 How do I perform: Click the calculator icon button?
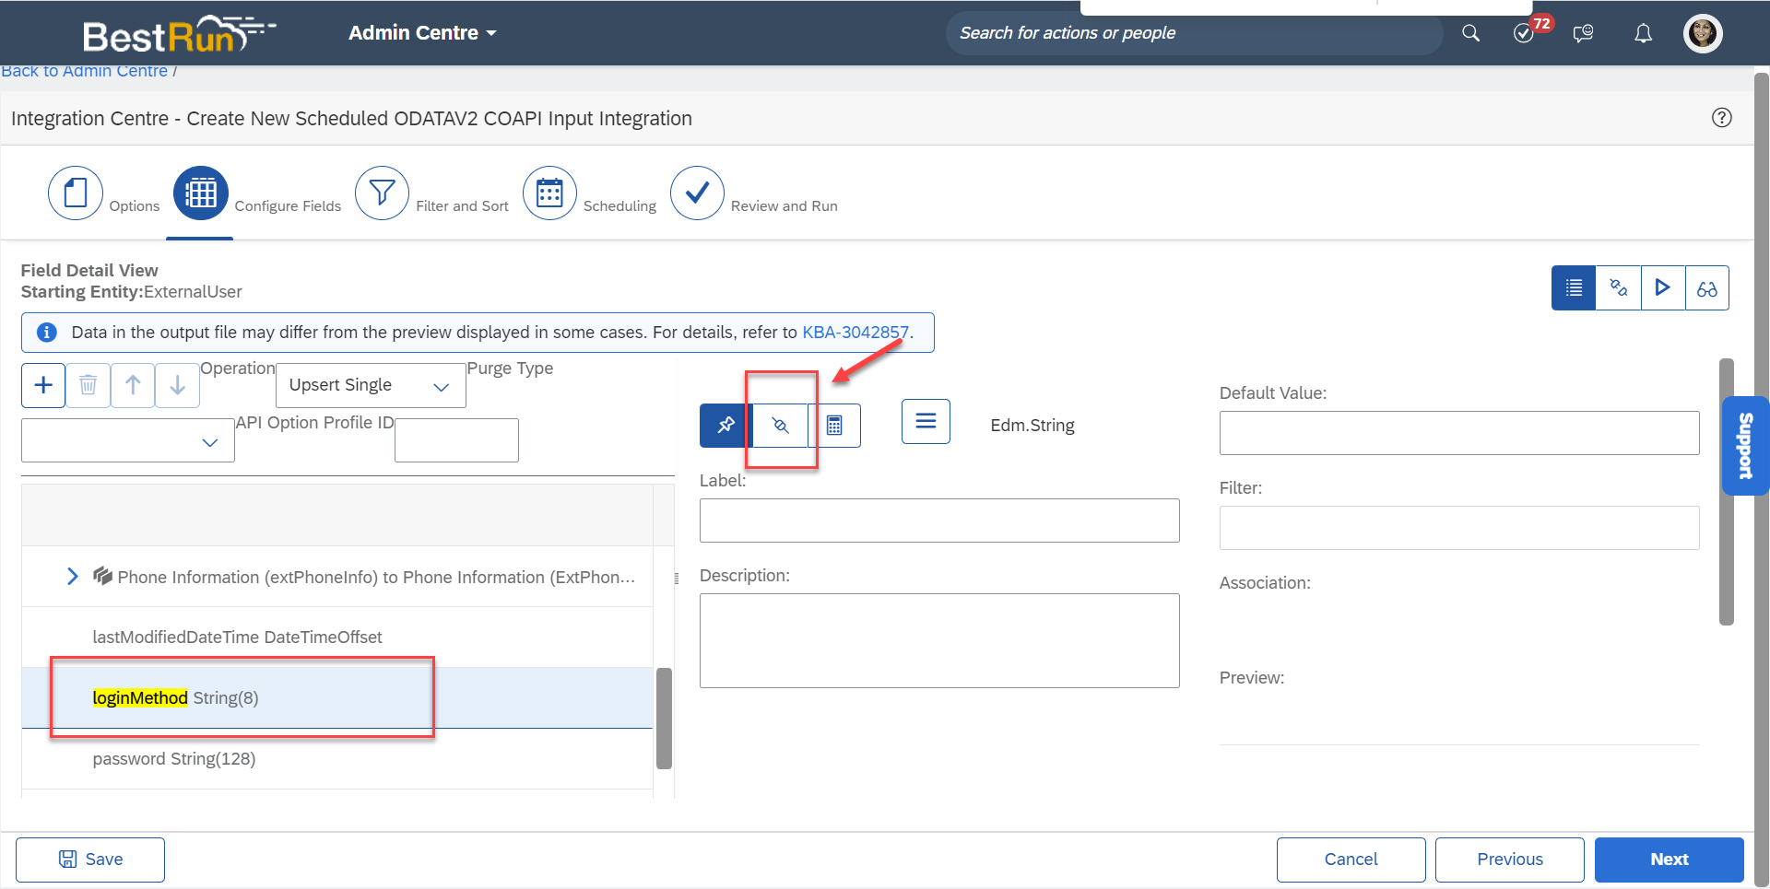point(834,426)
